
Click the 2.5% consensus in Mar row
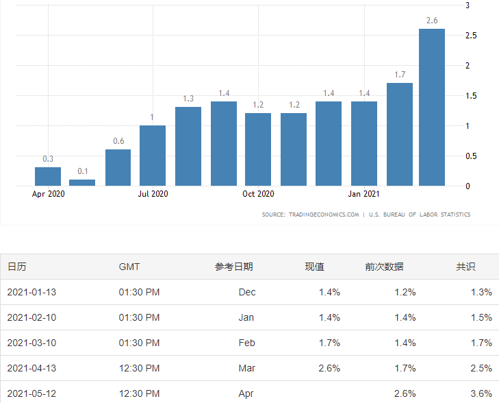pyautogui.click(x=481, y=368)
